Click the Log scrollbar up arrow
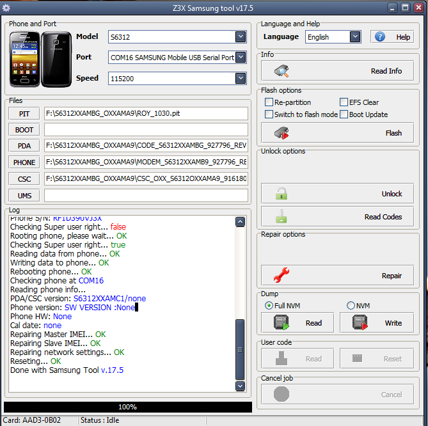Viewport: 428px width, 426px height. (x=240, y=222)
